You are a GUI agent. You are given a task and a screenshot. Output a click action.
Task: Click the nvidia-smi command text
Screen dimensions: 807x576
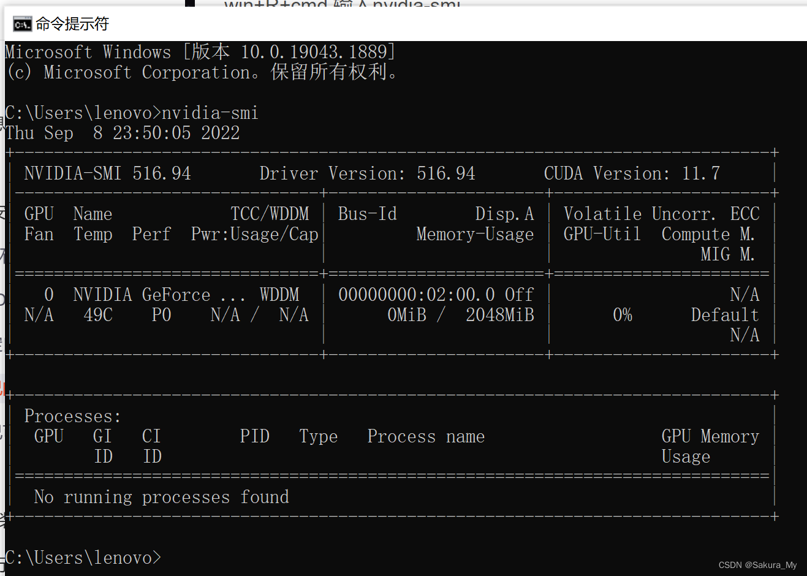(211, 112)
